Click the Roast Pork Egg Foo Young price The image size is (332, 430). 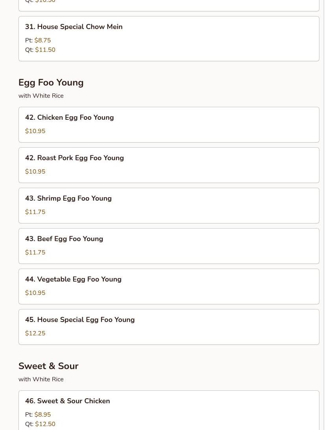click(x=35, y=172)
